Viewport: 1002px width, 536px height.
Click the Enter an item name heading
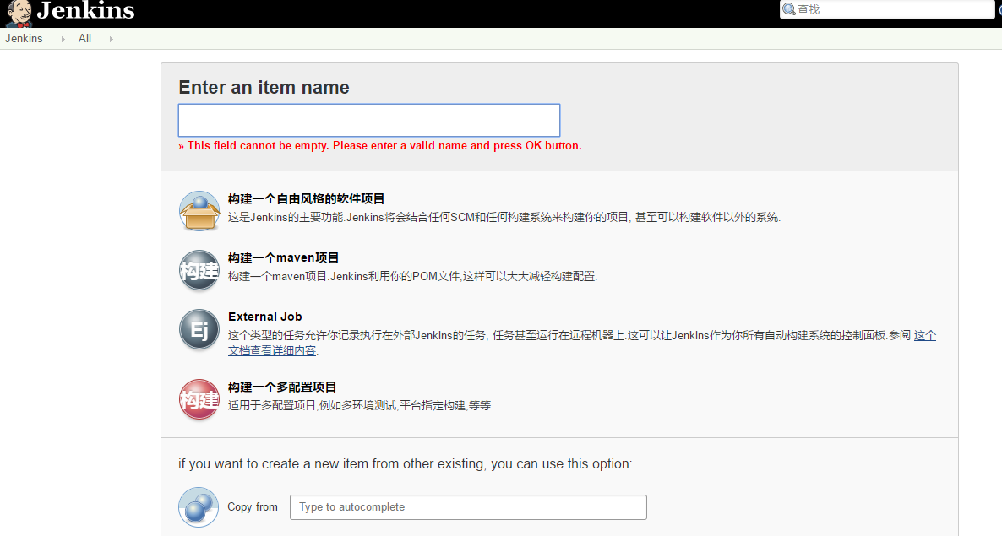coord(264,88)
